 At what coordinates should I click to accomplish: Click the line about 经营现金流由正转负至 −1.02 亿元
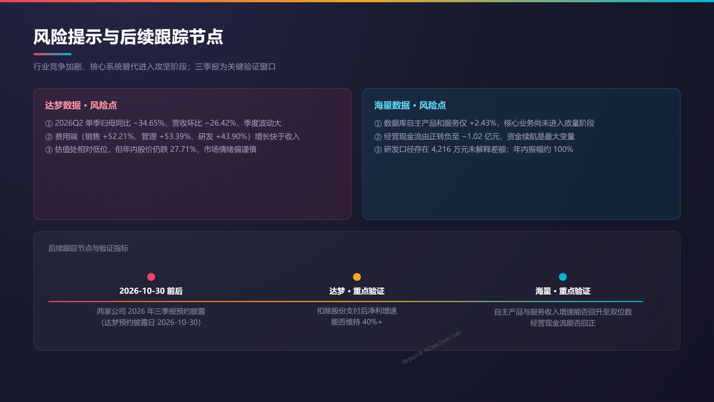tap(475, 136)
